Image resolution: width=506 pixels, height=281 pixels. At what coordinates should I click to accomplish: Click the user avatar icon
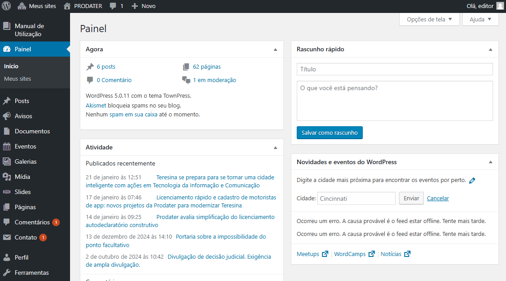click(x=500, y=6)
